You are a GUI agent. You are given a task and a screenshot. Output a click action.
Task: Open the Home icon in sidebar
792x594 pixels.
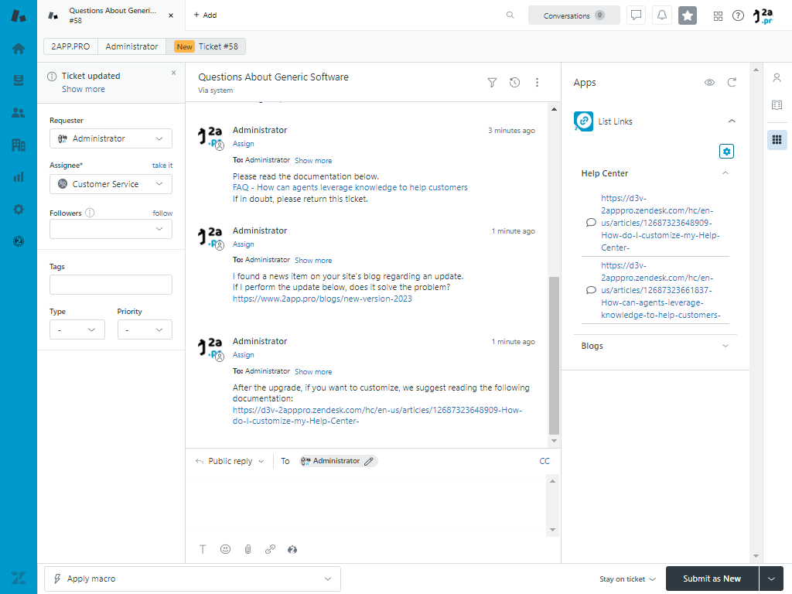[18, 48]
